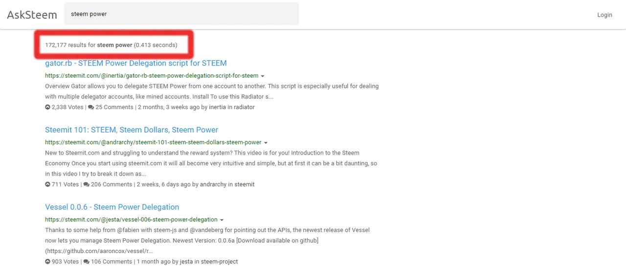
Task: Click comments icon beside 106 Comments
Action: coord(87,261)
